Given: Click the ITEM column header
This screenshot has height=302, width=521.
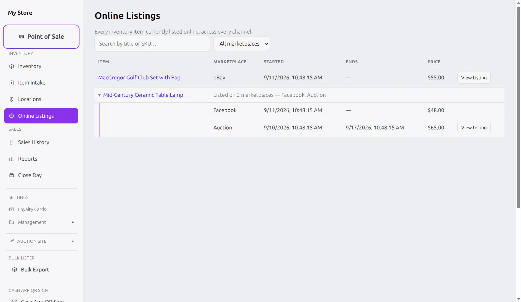Looking at the screenshot, I should pos(103,62).
